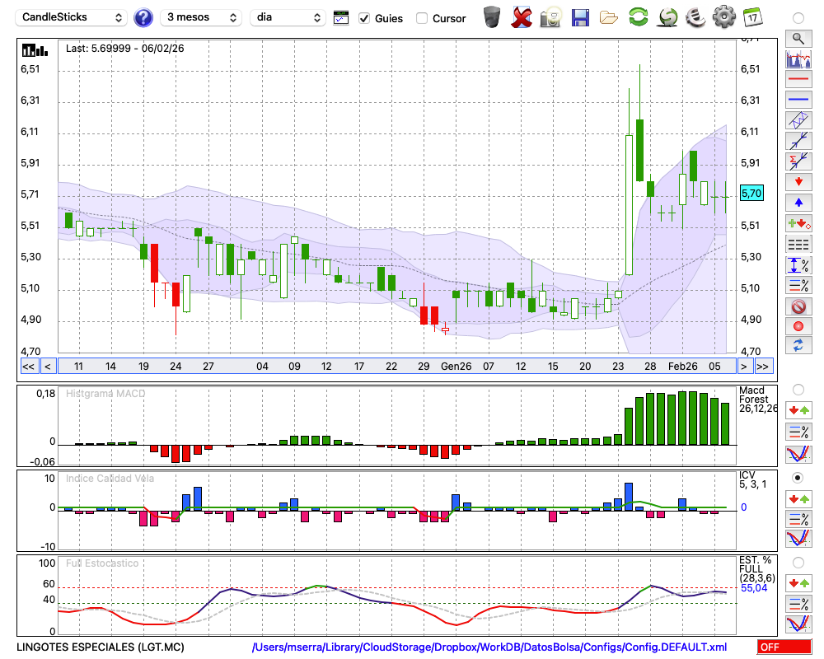This screenshot has height=659, width=824.
Task: Open the dia interval dropdown
Action: coord(288,17)
